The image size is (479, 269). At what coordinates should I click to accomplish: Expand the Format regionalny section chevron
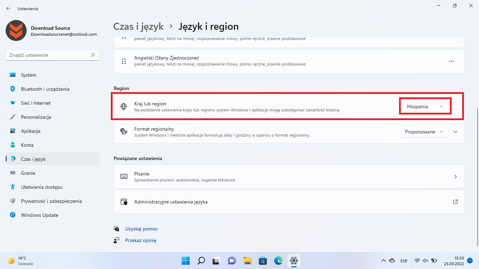coord(456,132)
